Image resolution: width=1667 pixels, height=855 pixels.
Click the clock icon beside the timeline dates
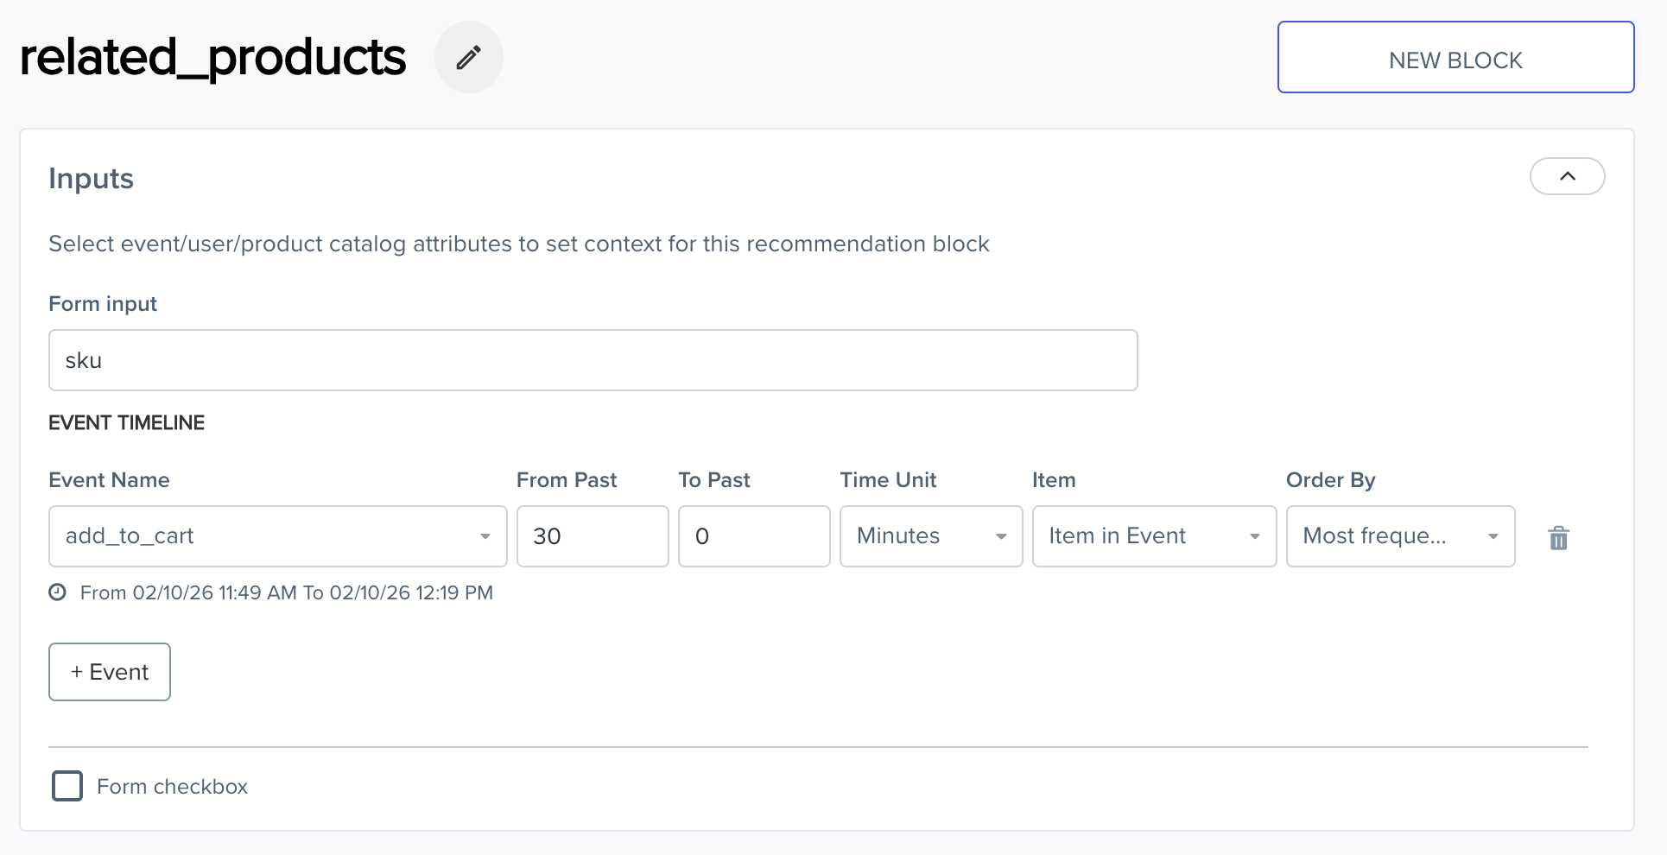tap(58, 592)
